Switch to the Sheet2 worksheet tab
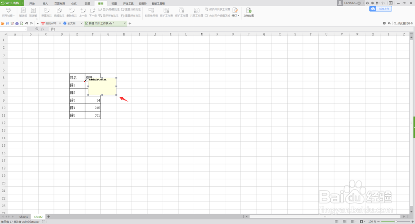 coord(38,217)
